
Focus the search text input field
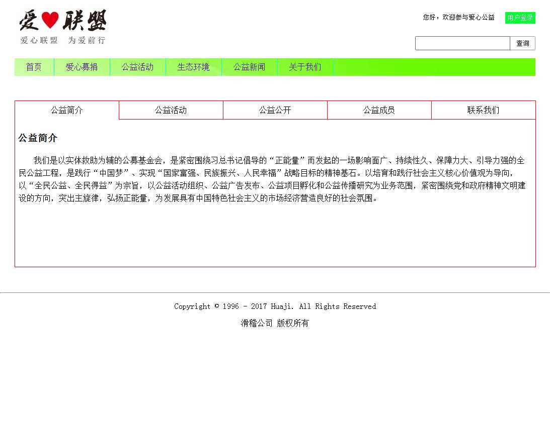coord(462,43)
